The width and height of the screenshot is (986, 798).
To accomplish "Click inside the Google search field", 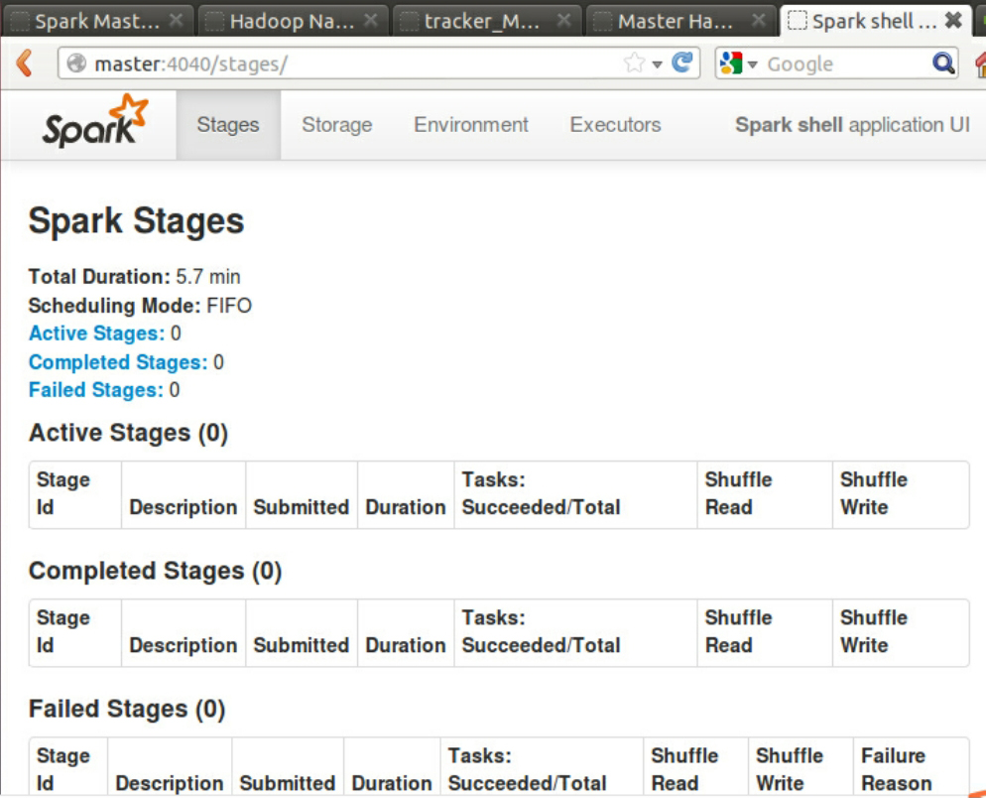I will coord(843,65).
